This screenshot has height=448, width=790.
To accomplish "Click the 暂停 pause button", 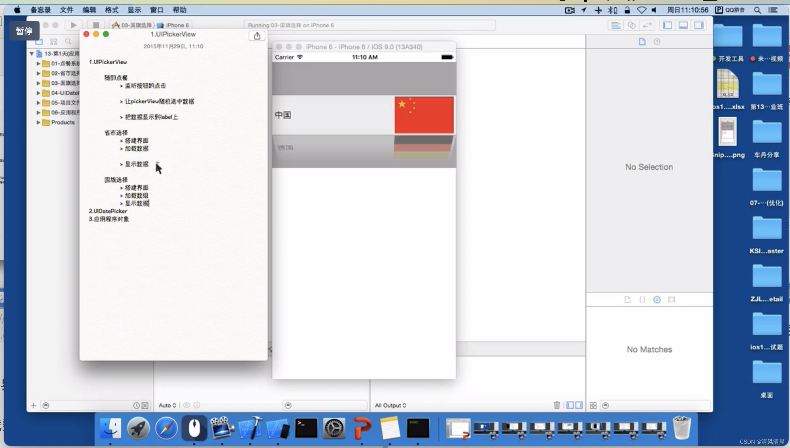I will [x=24, y=31].
